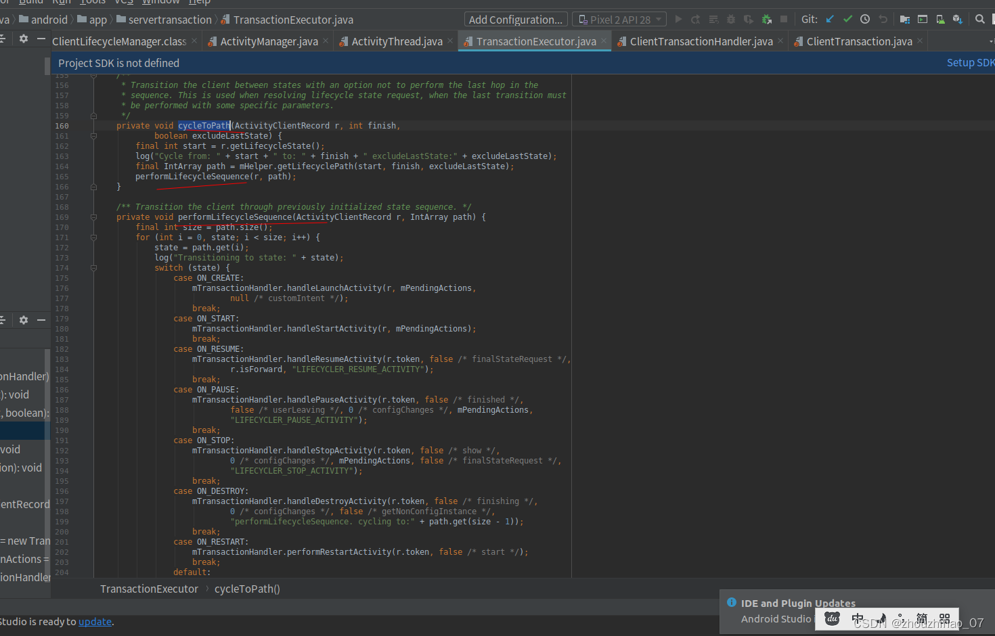Click line number 160 in gutter

tap(62, 126)
